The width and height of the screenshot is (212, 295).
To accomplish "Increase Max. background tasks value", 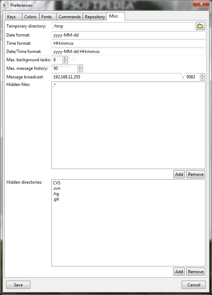I will 65,58.
